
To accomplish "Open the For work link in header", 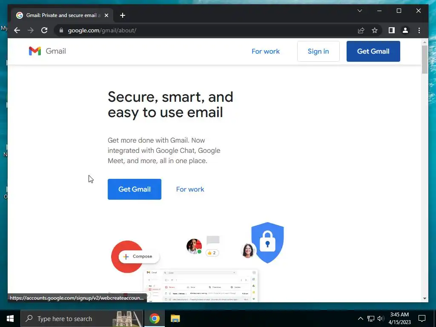I will [266, 52].
